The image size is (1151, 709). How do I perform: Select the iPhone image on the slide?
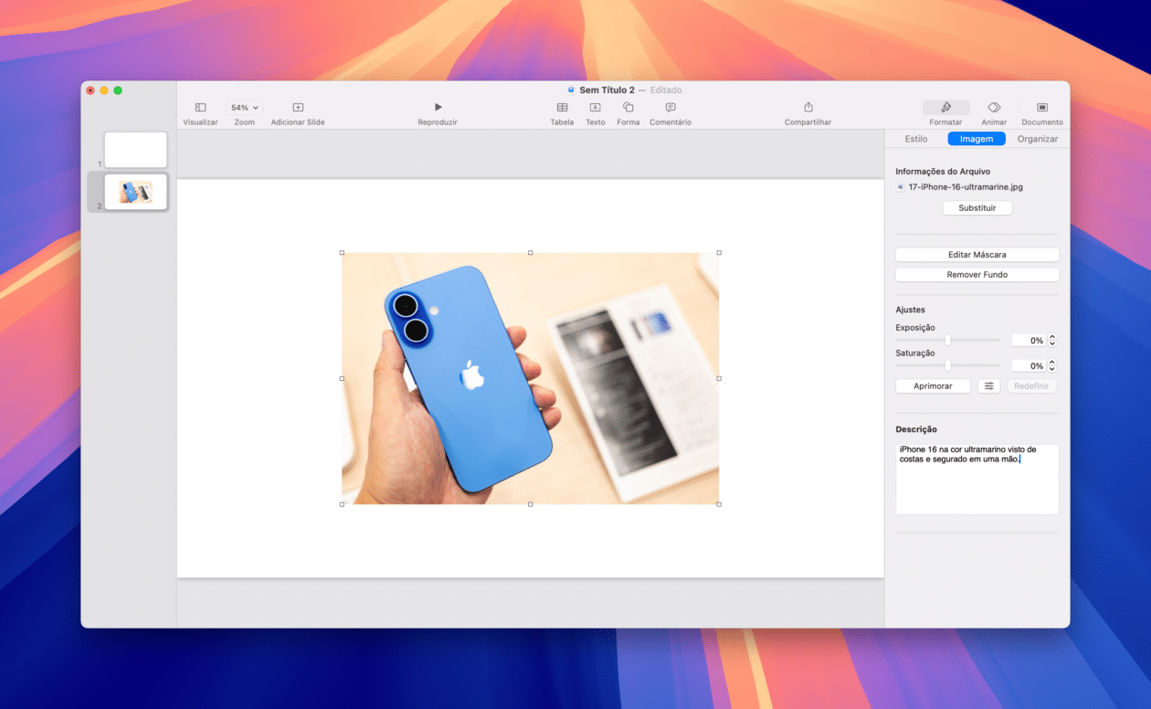530,378
